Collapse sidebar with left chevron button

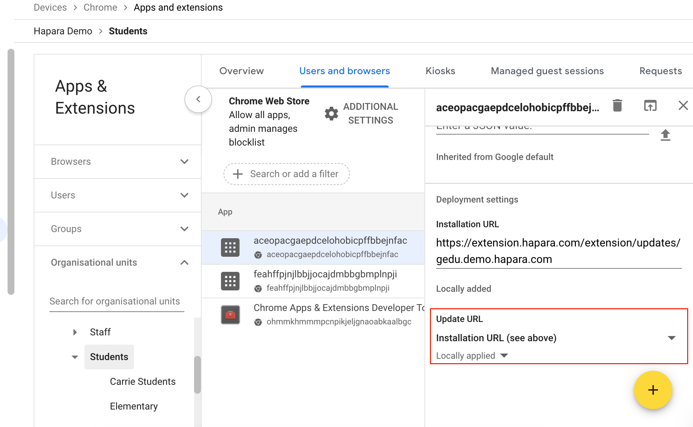(x=198, y=99)
